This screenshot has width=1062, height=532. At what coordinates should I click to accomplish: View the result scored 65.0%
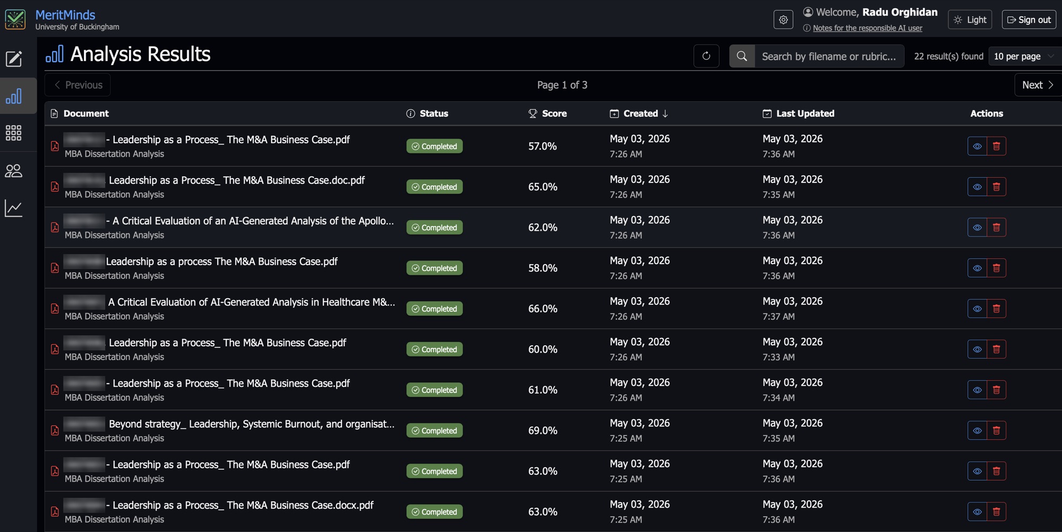pyautogui.click(x=977, y=187)
